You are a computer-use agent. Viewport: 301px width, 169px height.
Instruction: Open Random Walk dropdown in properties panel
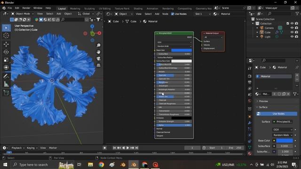(x=282, y=135)
